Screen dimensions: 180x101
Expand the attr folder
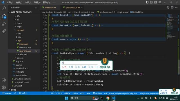coord(20,34)
